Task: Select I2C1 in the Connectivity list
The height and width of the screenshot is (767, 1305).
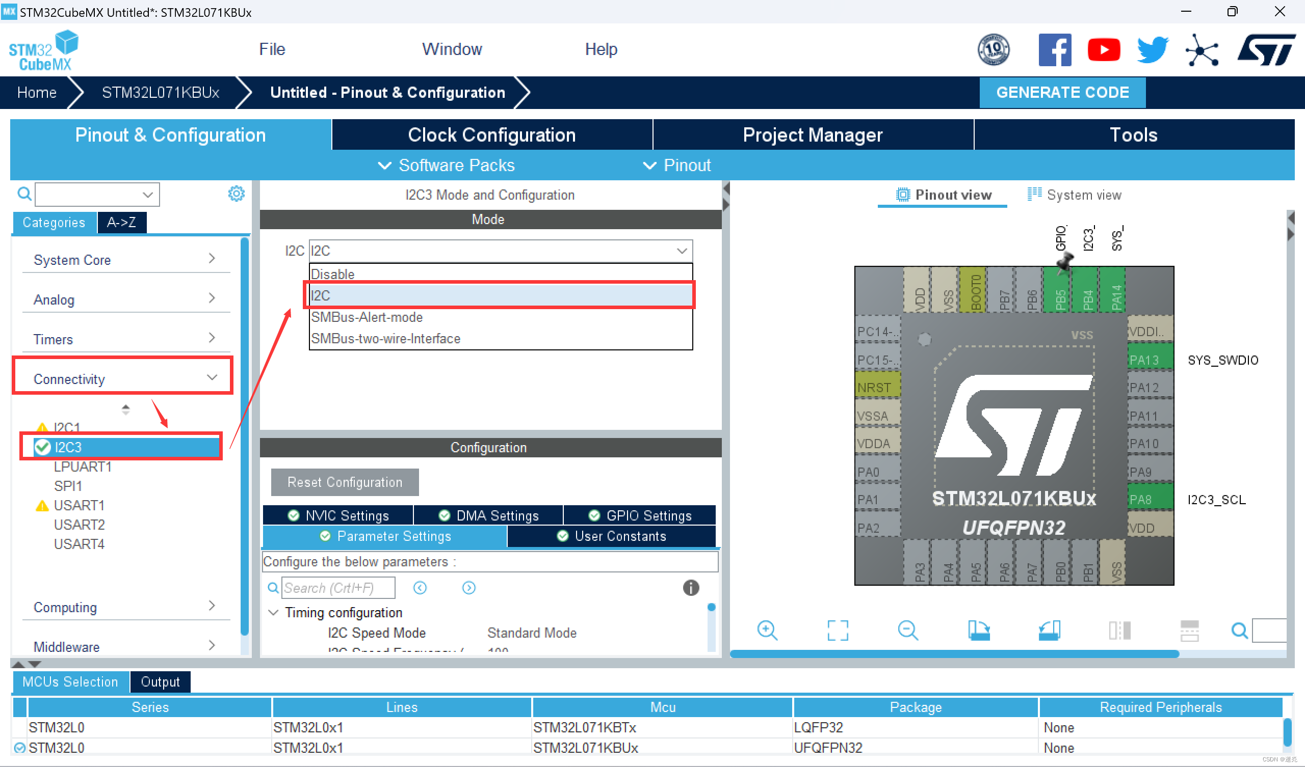Action: click(x=67, y=427)
